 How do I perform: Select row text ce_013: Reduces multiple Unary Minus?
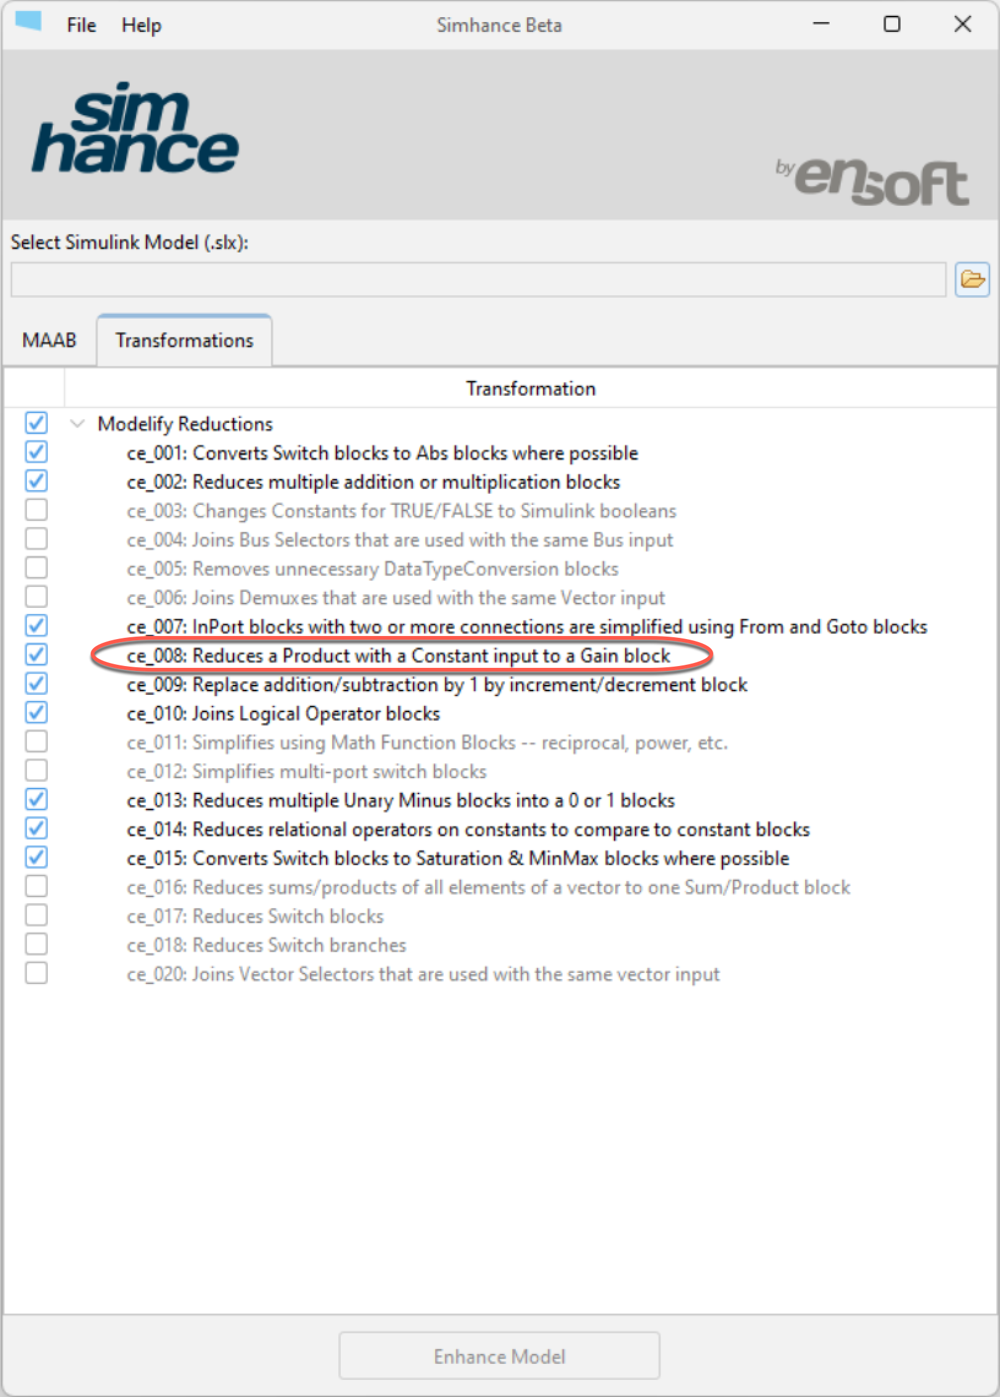click(401, 800)
